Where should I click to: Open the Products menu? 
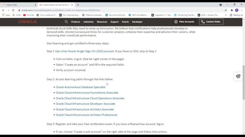(x=76, y=22)
